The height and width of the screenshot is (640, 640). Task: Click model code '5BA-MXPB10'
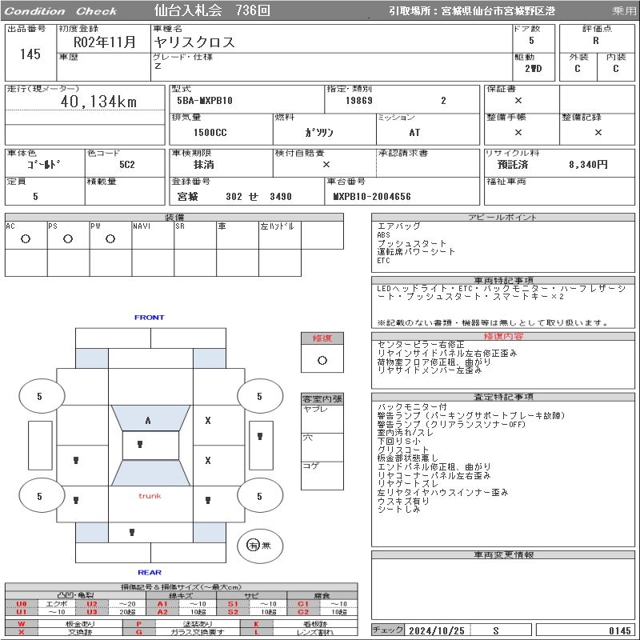[x=205, y=101]
